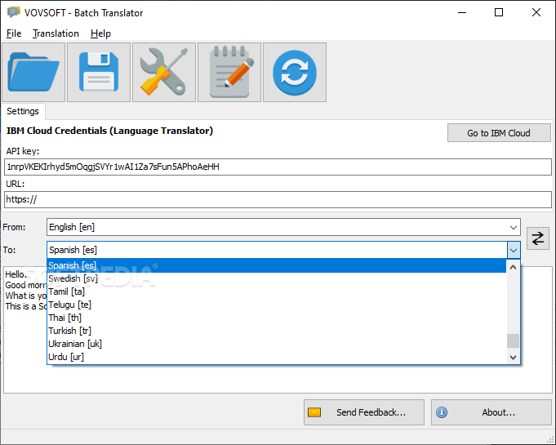Save using the floppy disk icon
Screen dimensions: 556x445
tap(99, 73)
